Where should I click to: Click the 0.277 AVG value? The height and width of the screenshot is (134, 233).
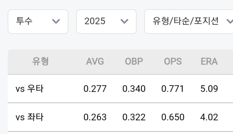pos(95,89)
